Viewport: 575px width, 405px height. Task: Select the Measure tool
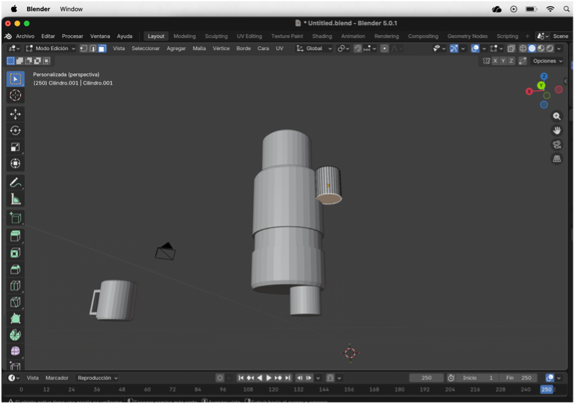click(x=16, y=199)
